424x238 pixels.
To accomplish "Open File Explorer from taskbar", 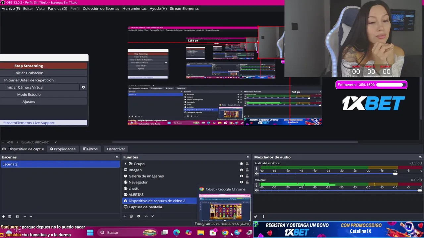I will click(x=201, y=233).
